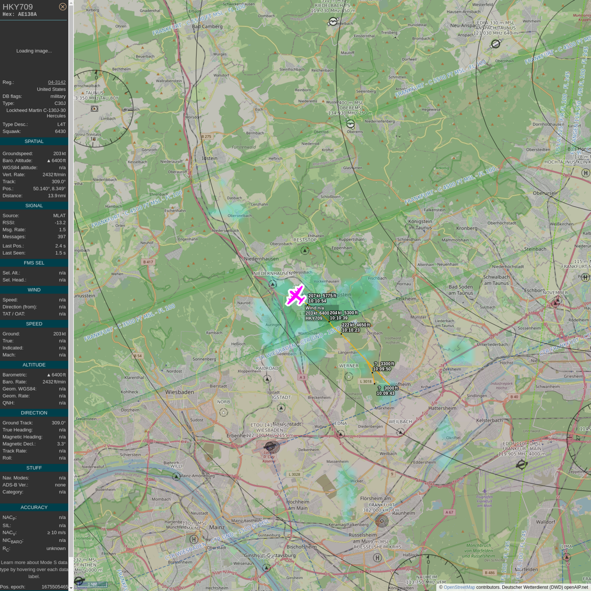Click the Anspach/Taunus airfield icon
Screen dimensions: 591x591
click(496, 44)
